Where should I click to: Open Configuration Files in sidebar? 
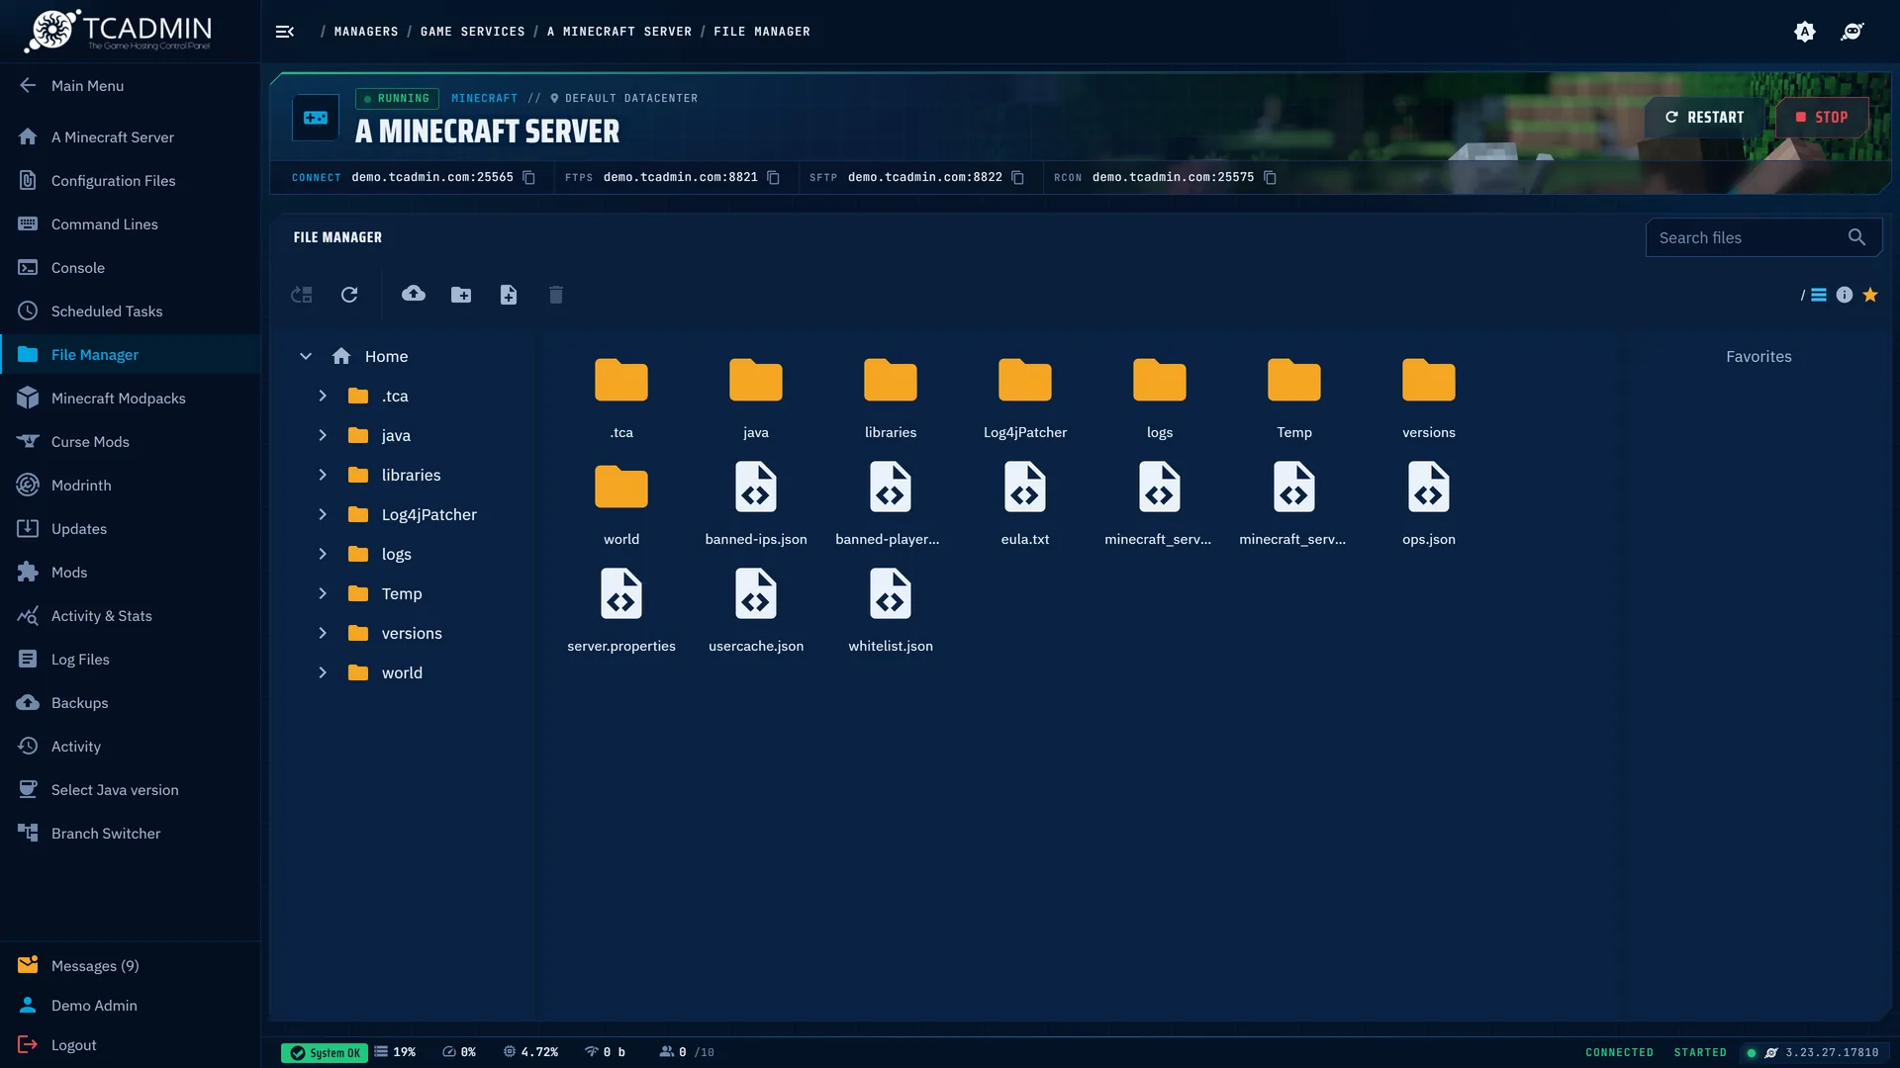pos(131,180)
